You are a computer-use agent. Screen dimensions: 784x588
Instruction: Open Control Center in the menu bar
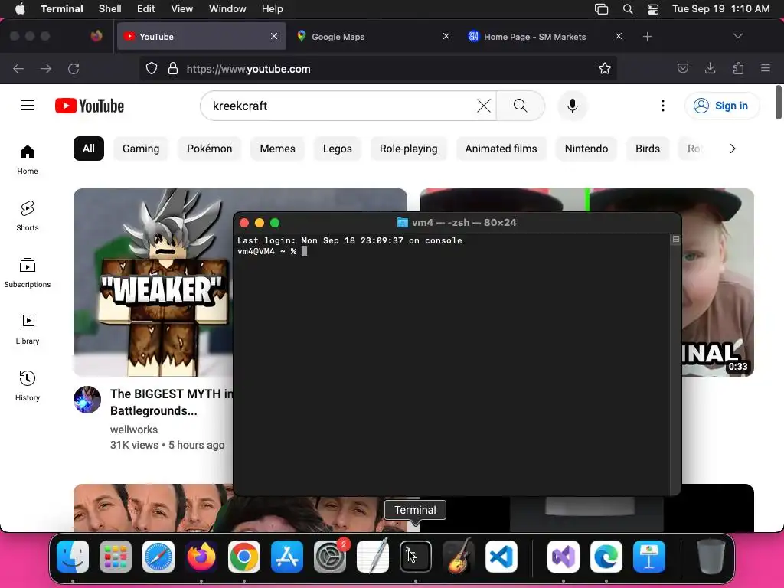coord(653,8)
